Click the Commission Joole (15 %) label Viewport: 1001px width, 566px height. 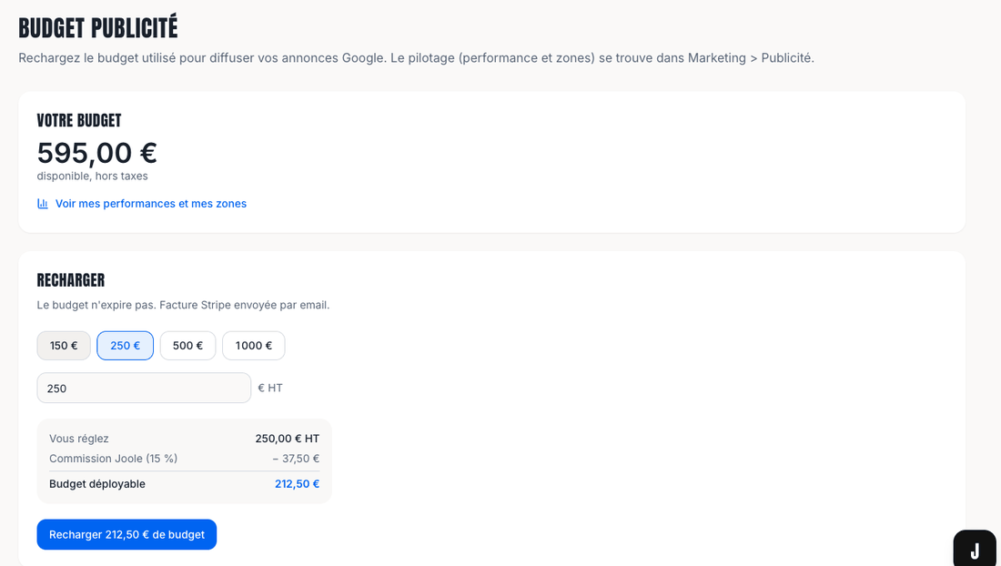pos(113,458)
